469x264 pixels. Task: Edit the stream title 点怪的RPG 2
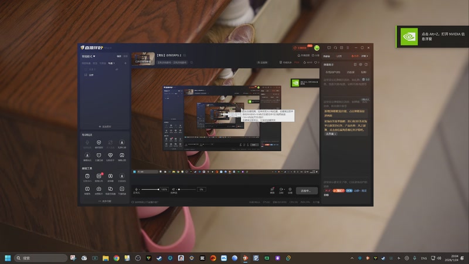169,55
